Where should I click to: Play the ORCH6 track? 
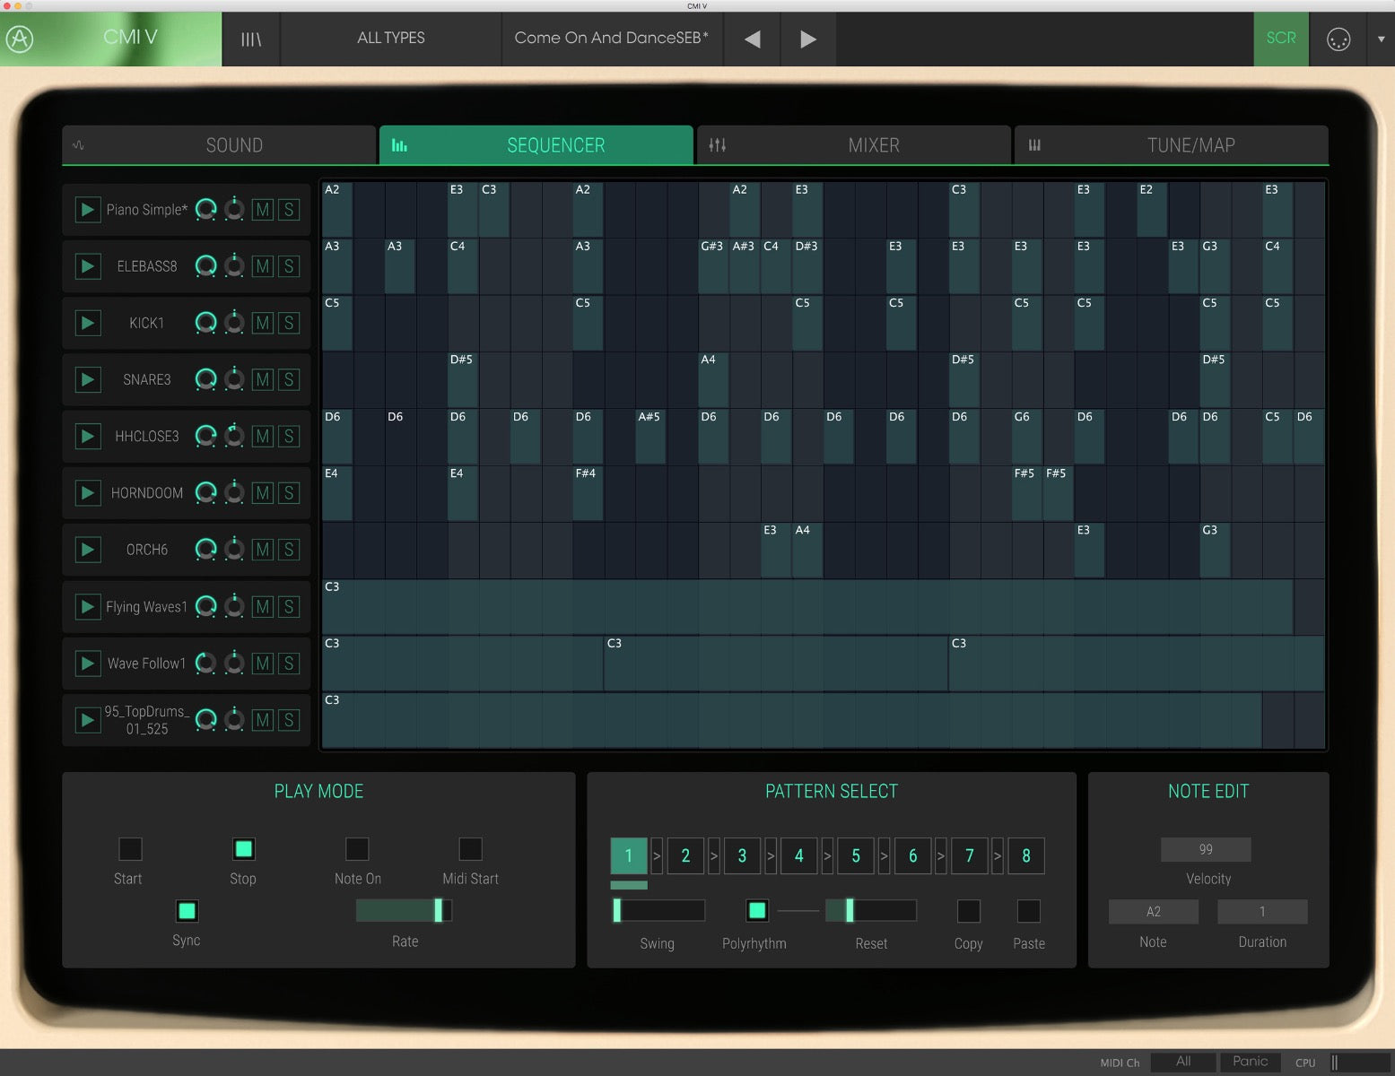point(87,550)
